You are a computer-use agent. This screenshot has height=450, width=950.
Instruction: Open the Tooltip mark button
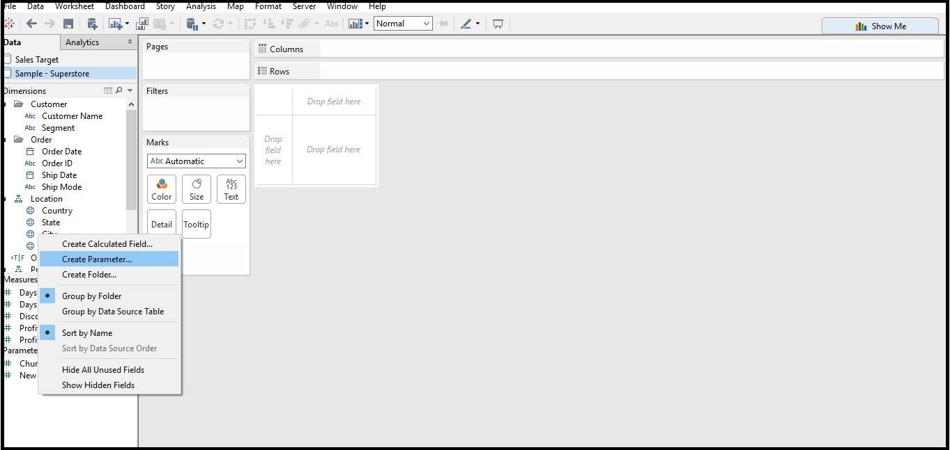196,223
